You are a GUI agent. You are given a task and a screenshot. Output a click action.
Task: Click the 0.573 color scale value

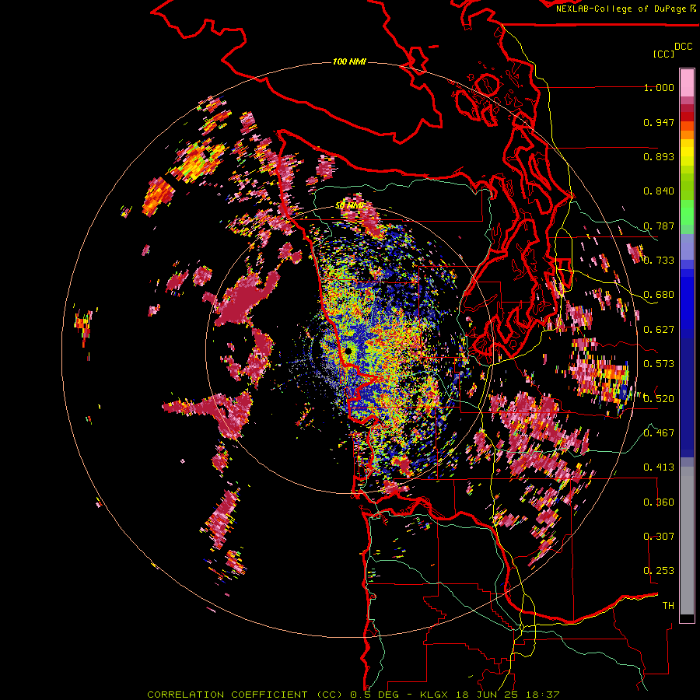point(659,364)
